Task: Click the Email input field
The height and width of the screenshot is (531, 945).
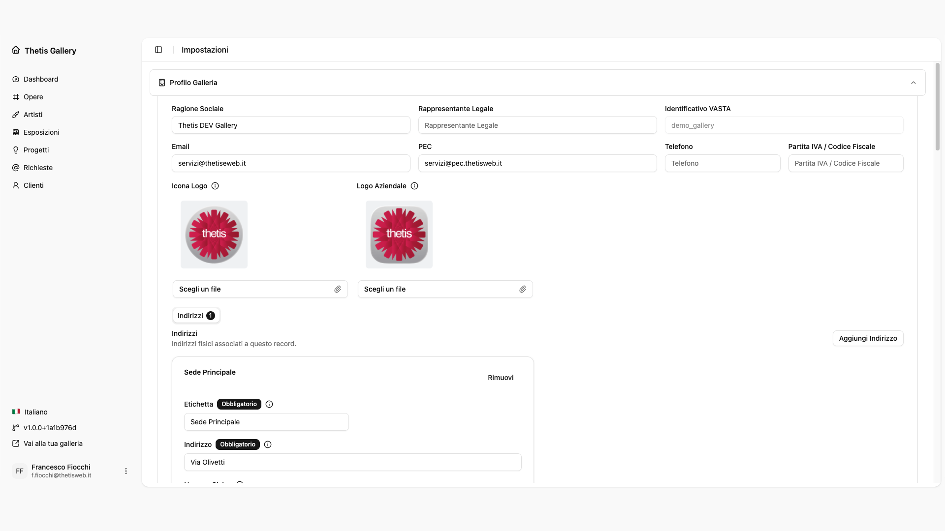Action: pyautogui.click(x=291, y=163)
